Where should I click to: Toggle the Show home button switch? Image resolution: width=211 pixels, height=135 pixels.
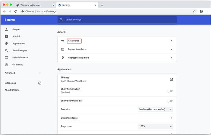pos(170,91)
